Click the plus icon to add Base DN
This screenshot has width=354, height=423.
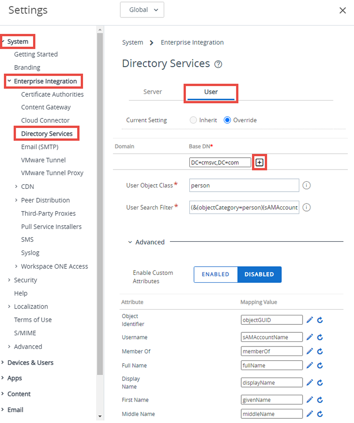[x=259, y=162]
